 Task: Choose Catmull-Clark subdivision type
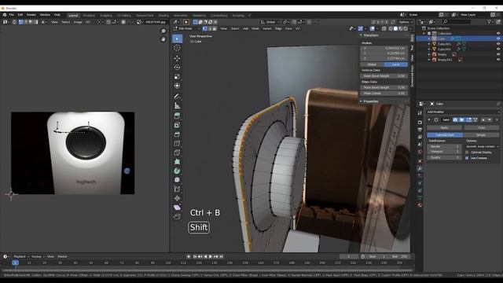[445, 135]
